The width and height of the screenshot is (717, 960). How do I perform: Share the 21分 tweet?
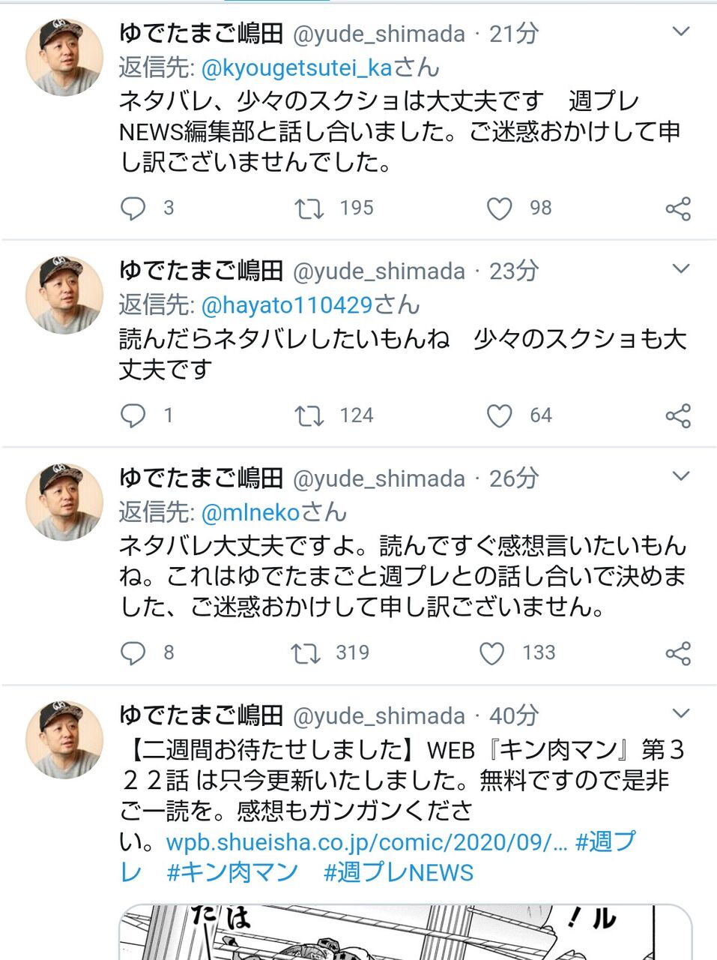point(678,208)
